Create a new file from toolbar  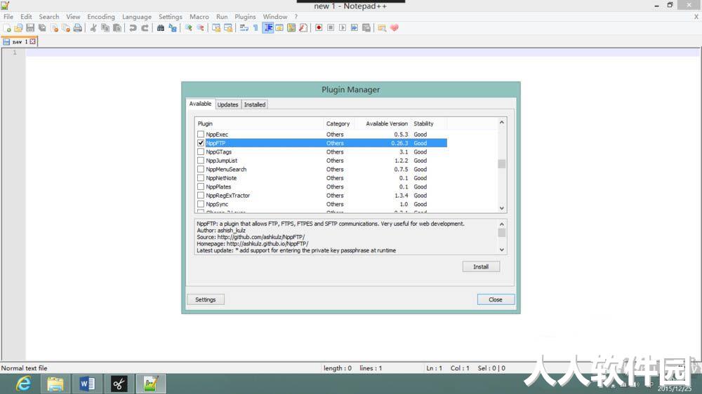(x=7, y=28)
